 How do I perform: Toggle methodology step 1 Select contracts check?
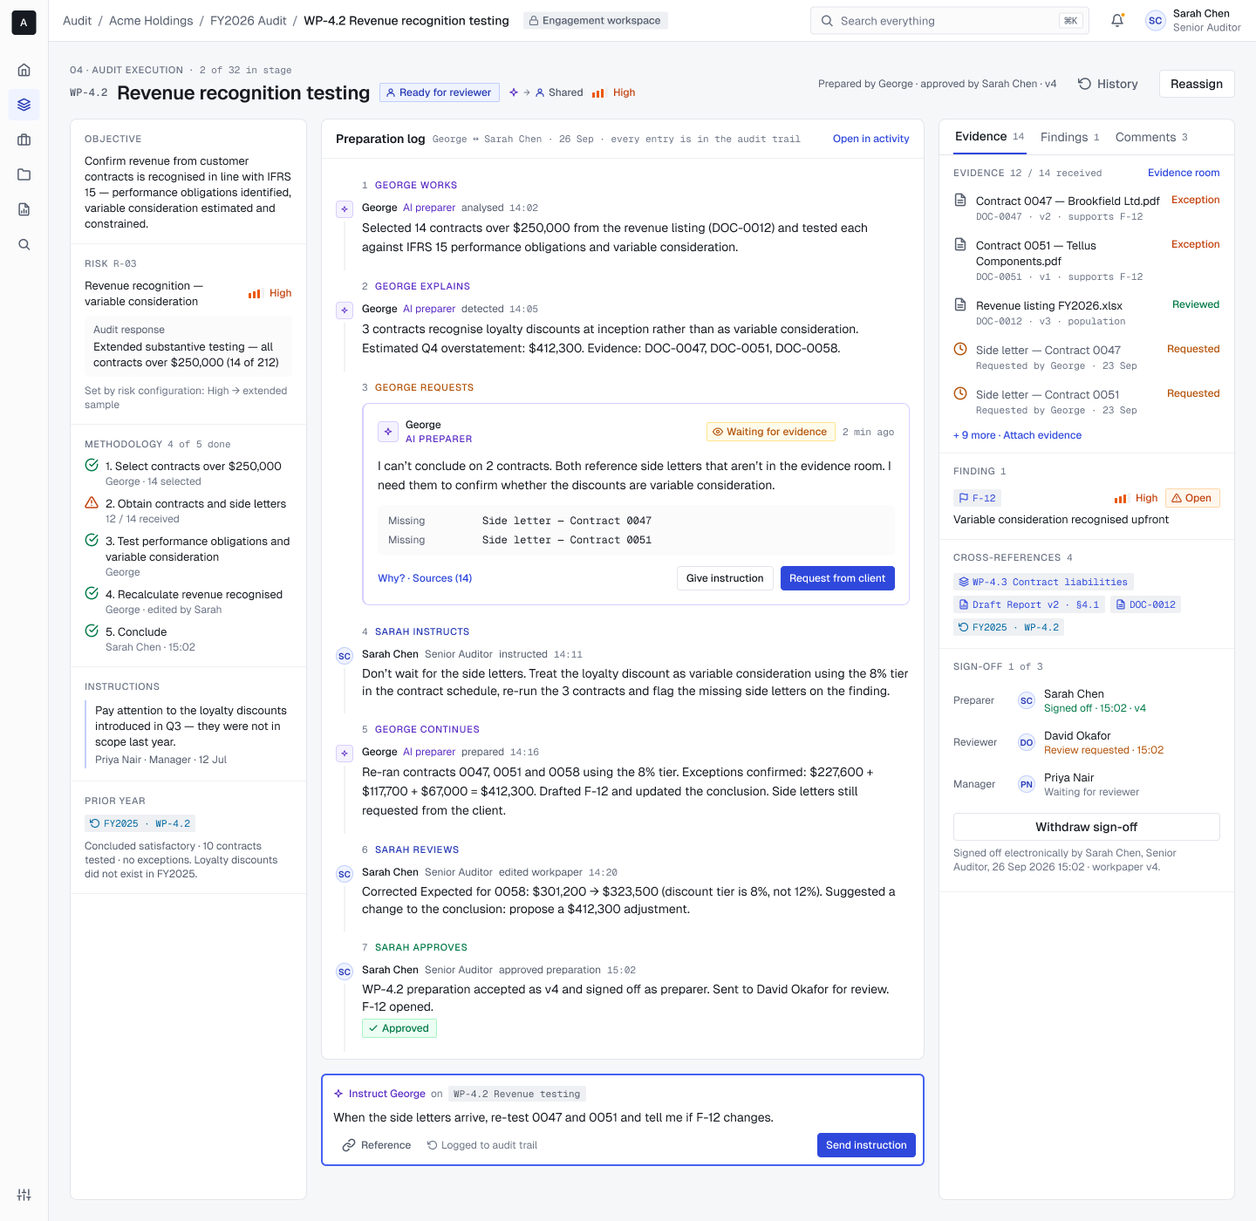click(92, 466)
